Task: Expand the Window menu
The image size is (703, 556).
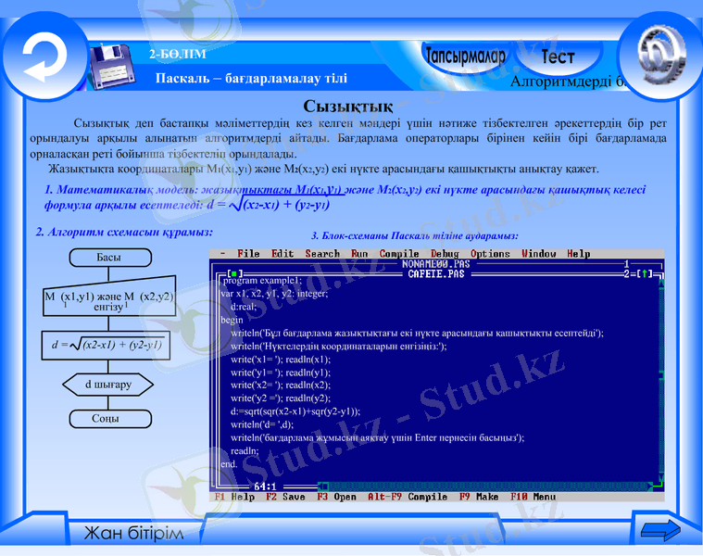Action: [x=538, y=254]
